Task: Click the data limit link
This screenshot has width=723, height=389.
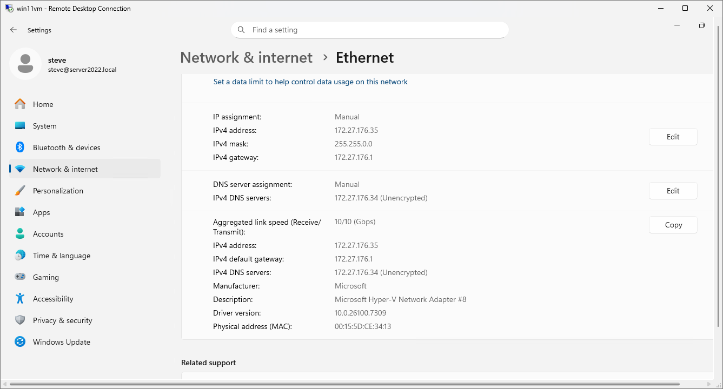Action: coord(310,82)
